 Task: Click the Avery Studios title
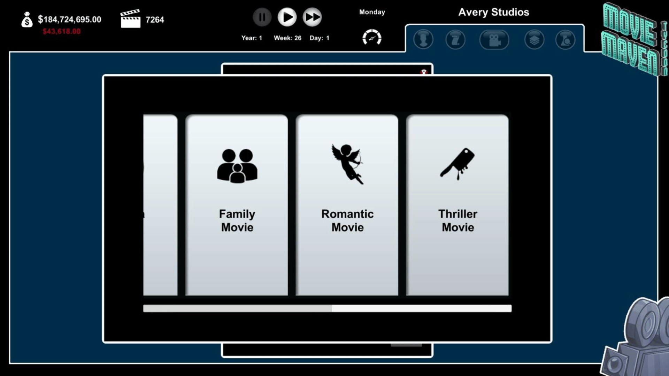[493, 12]
